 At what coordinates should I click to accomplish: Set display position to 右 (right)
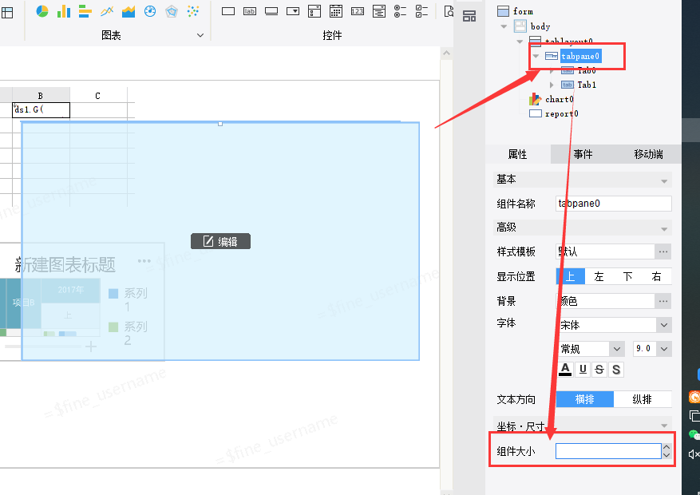656,277
